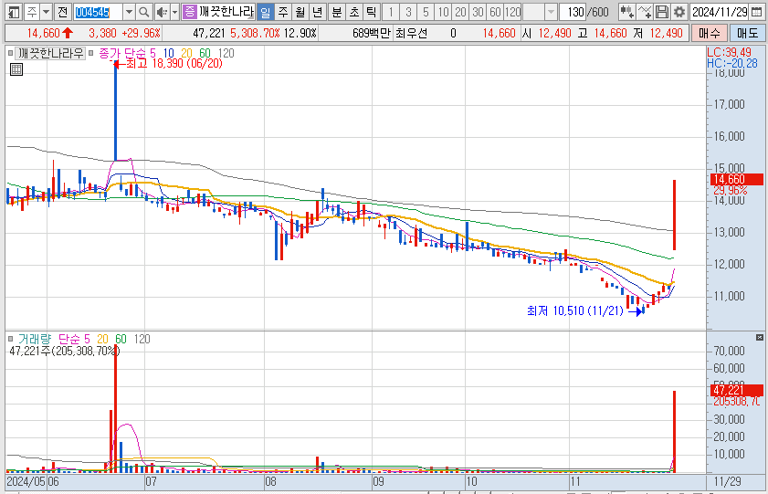Open chart settings gear icon
The width and height of the screenshot is (768, 494).
pos(679,12)
